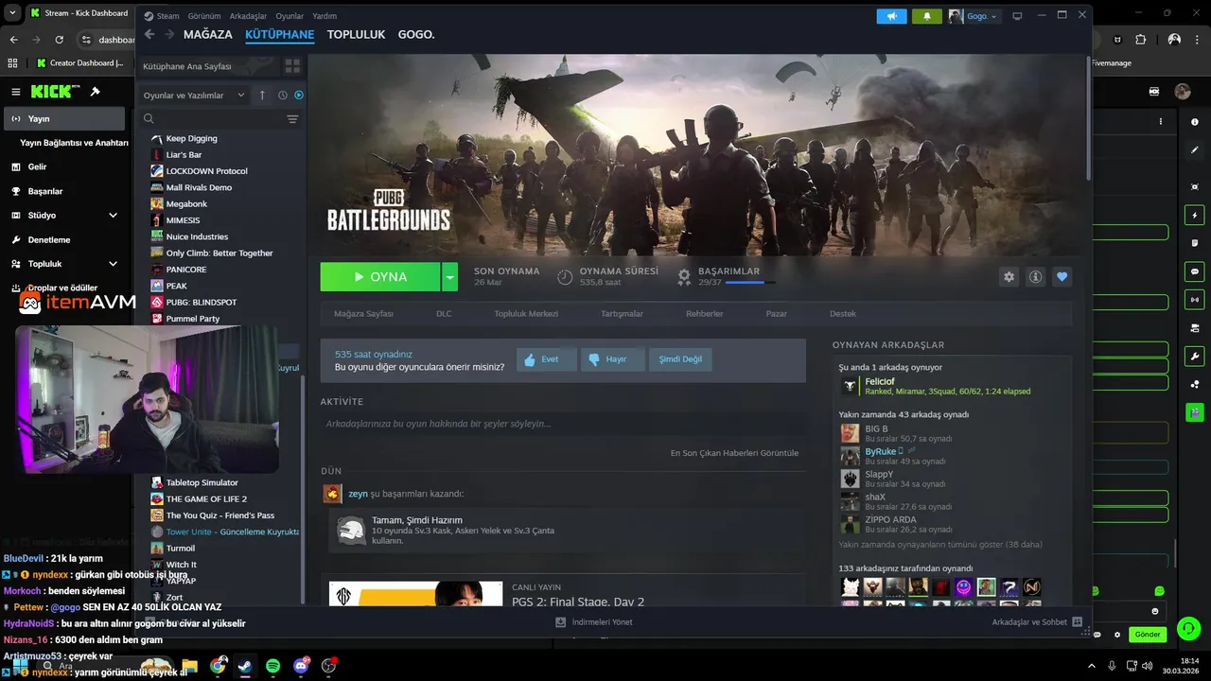Click the blue megaphone announcements button
Viewport: 1211px width, 681px height.
tap(891, 16)
